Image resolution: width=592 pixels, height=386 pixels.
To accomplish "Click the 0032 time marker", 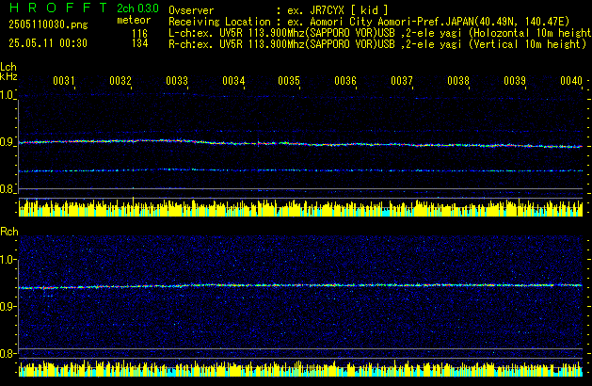I will (x=120, y=81).
